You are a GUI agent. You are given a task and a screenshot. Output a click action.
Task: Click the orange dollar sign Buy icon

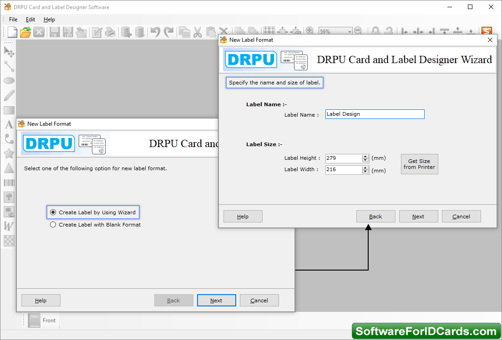(487, 31)
